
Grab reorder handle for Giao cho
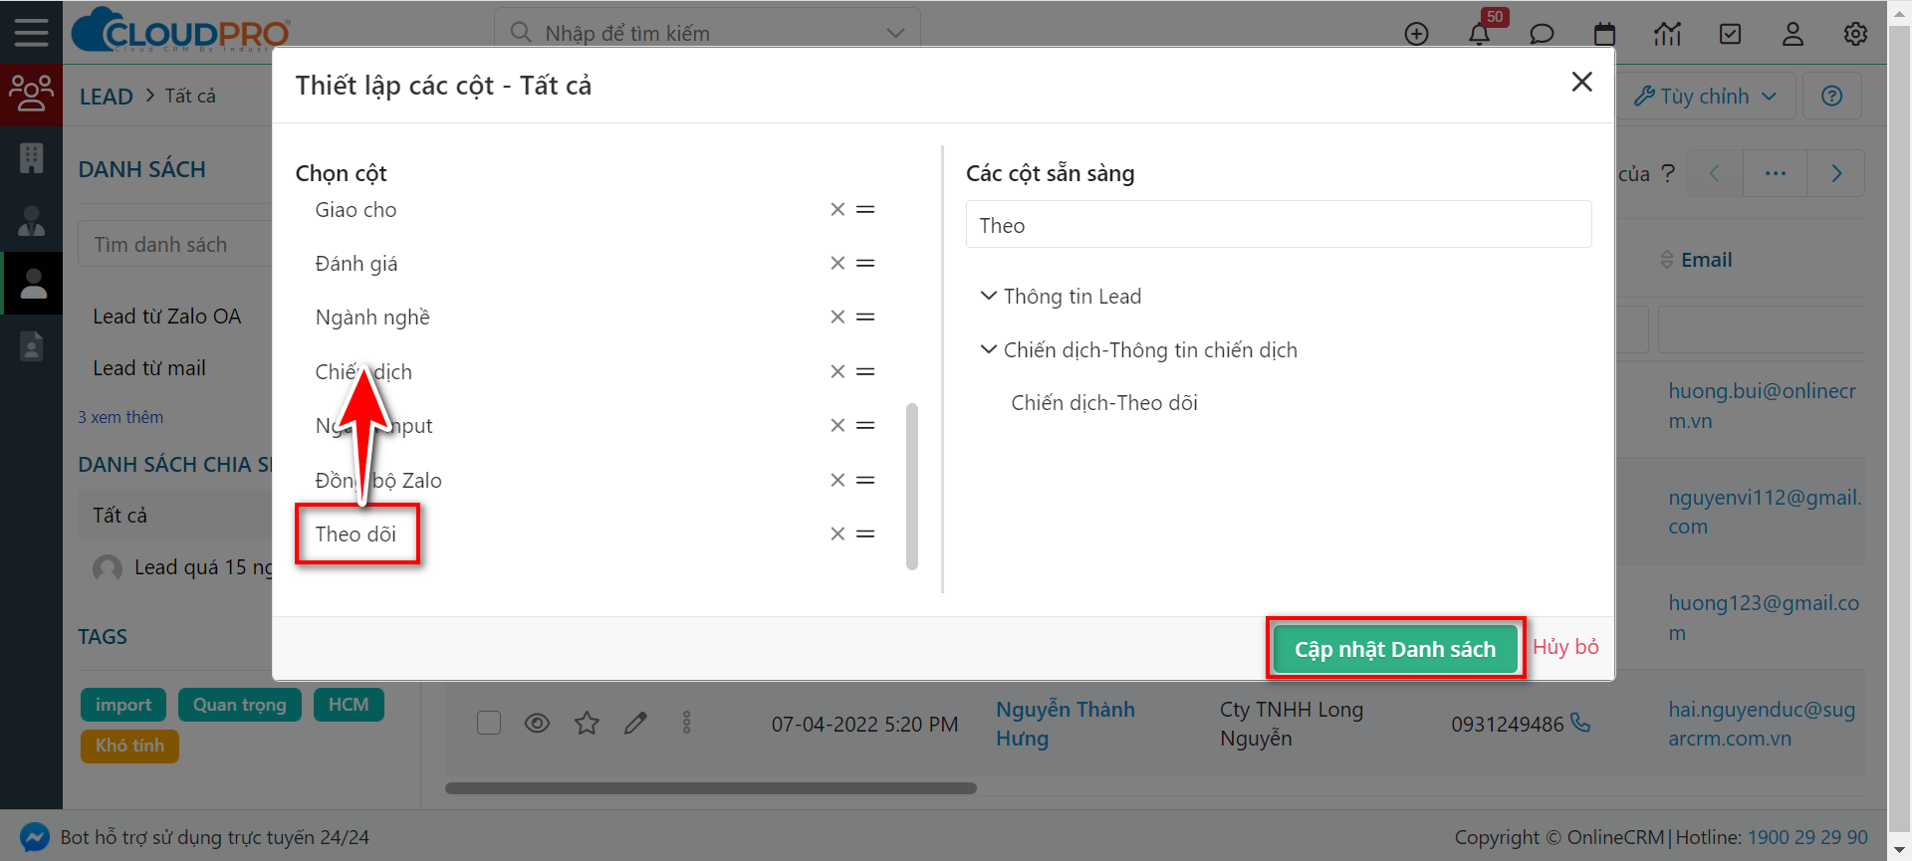(x=865, y=209)
